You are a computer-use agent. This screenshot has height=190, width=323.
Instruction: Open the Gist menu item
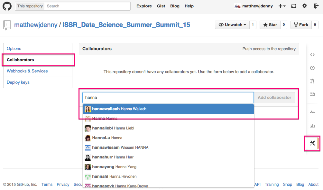pyautogui.click(x=161, y=6)
